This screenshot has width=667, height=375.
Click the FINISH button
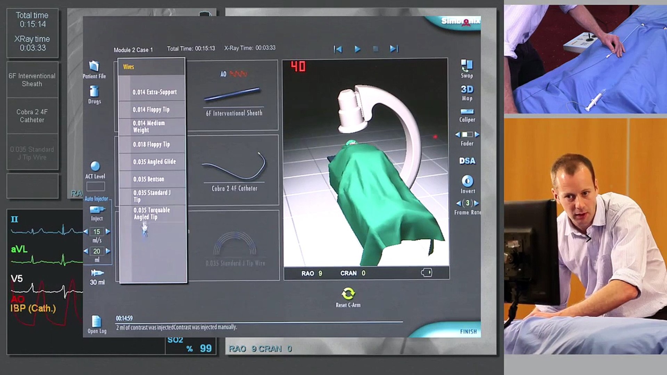click(468, 332)
